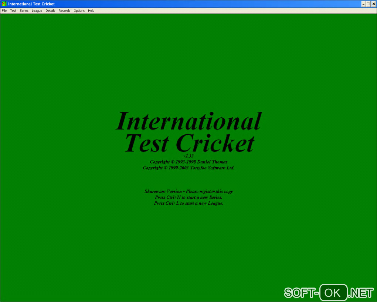Open the Records menu

point(64,11)
